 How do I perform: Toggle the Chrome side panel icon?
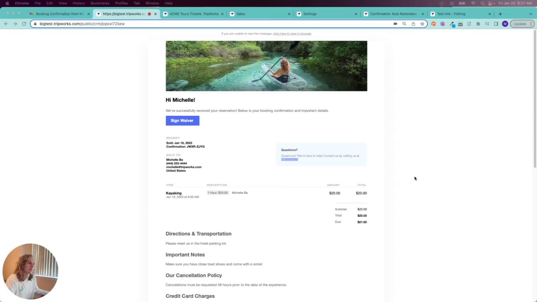496,24
